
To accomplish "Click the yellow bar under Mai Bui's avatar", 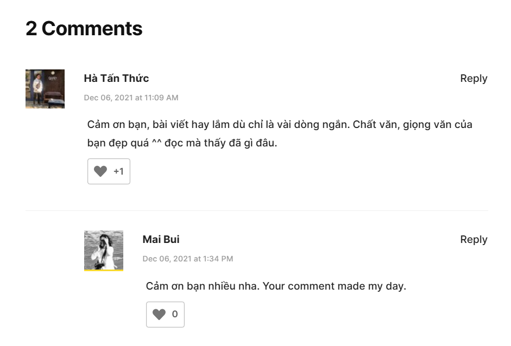I will point(104,270).
